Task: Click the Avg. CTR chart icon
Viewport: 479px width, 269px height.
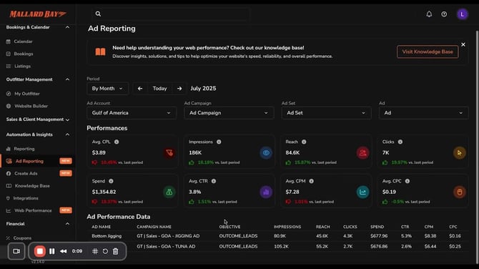Action: (x=266, y=192)
